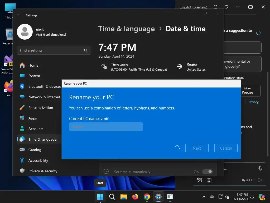270x203 pixels.
Task: Click the new PC name input field
Action: point(106,127)
